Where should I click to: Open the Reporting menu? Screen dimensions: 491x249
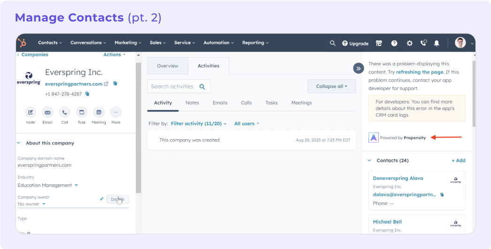[x=255, y=43]
